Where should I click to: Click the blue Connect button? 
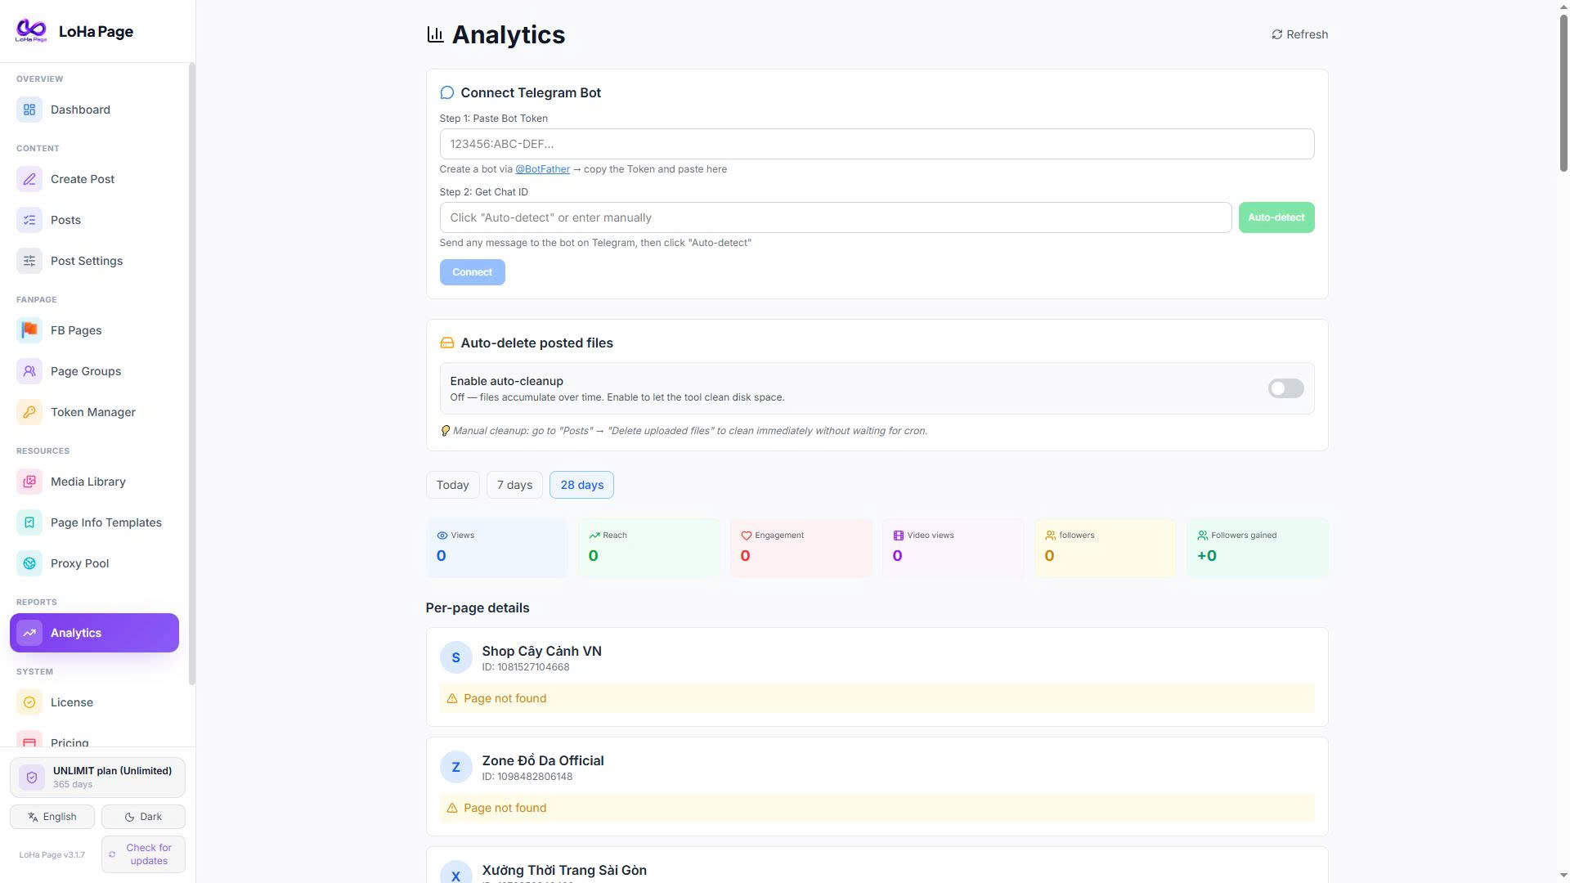(x=472, y=272)
